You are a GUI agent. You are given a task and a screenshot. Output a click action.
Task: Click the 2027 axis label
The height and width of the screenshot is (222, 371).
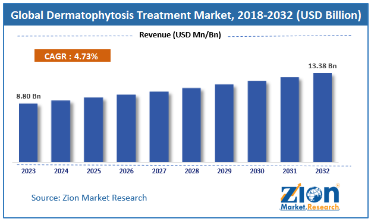tap(159, 171)
